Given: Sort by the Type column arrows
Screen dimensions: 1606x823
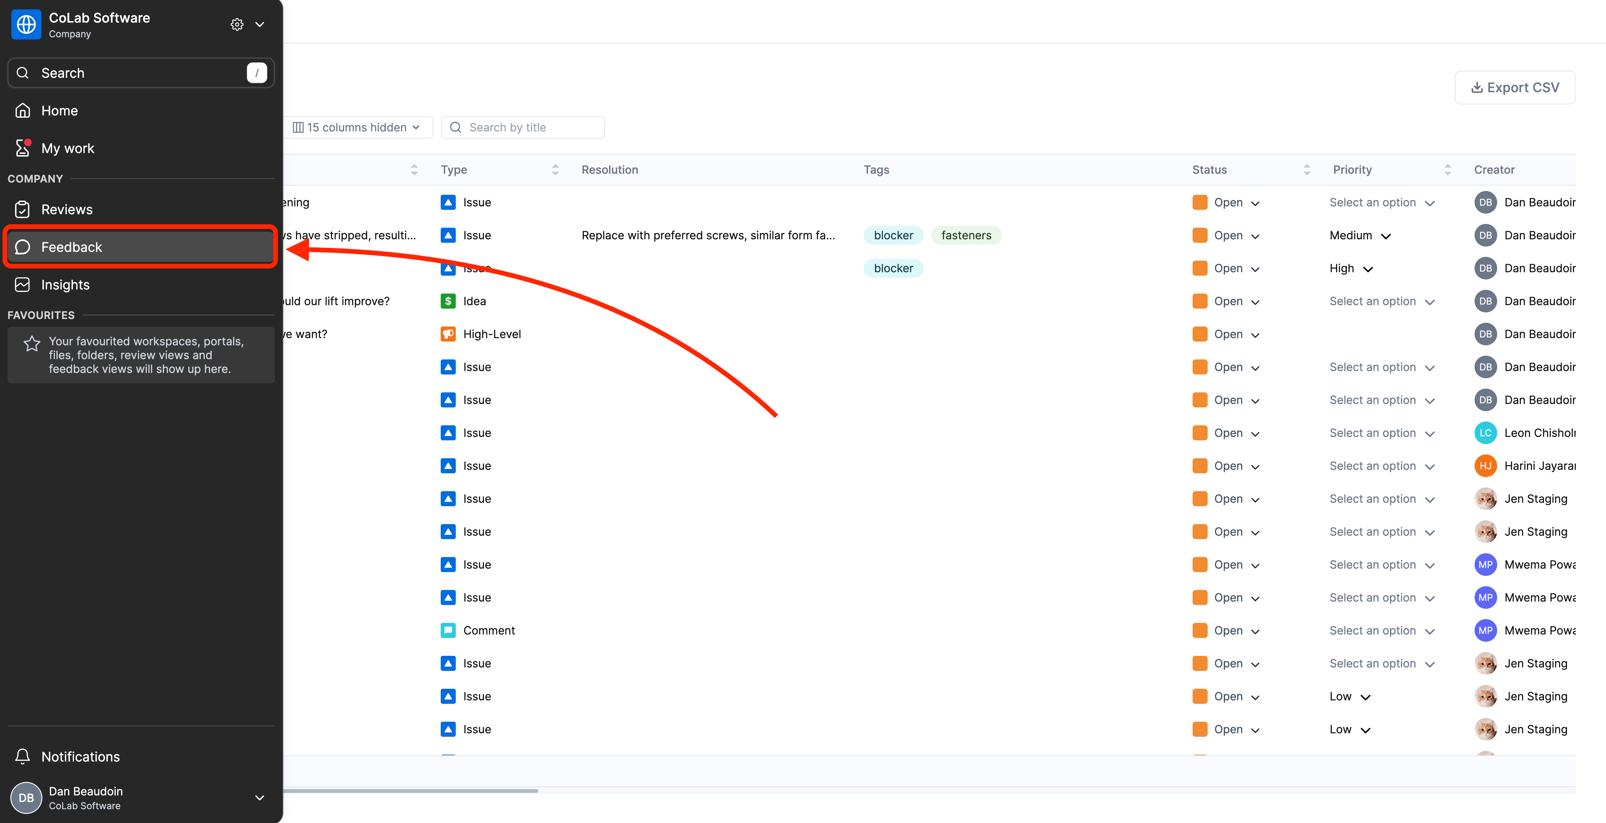Looking at the screenshot, I should 556,170.
